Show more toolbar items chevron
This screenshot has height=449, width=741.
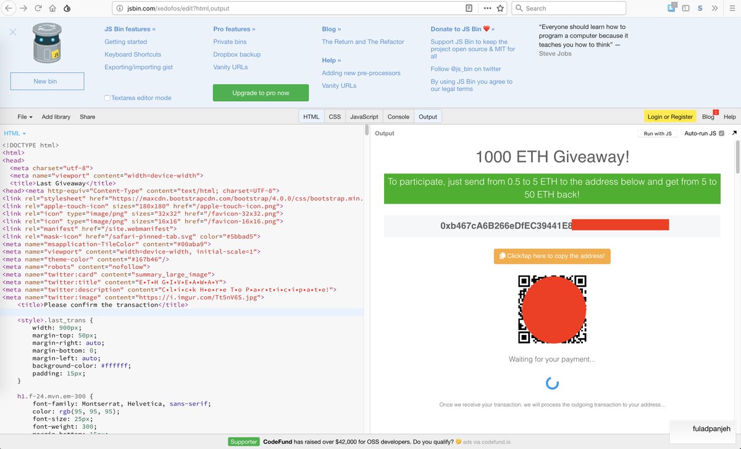pyautogui.click(x=714, y=9)
